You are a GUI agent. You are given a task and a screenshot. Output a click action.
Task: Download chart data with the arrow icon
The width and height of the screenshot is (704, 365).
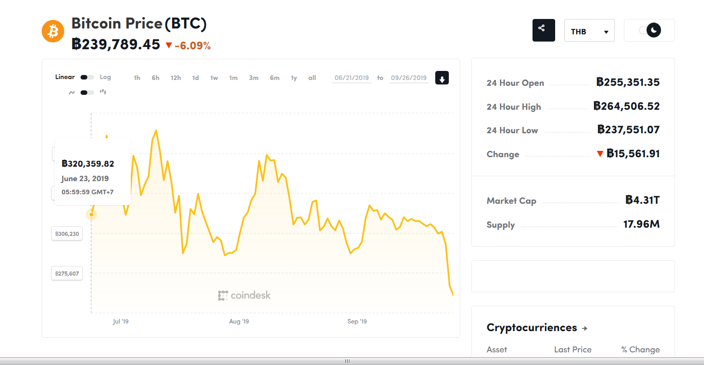(442, 78)
